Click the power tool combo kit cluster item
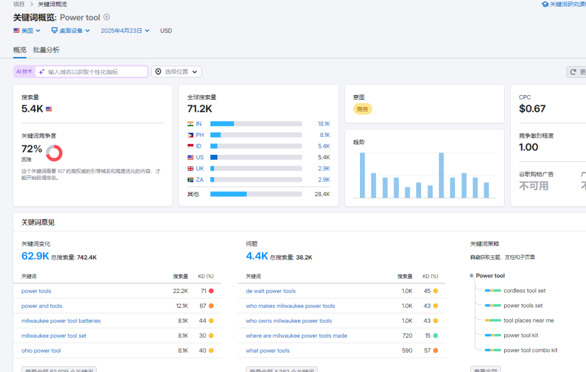The image size is (586, 372). (x=530, y=350)
